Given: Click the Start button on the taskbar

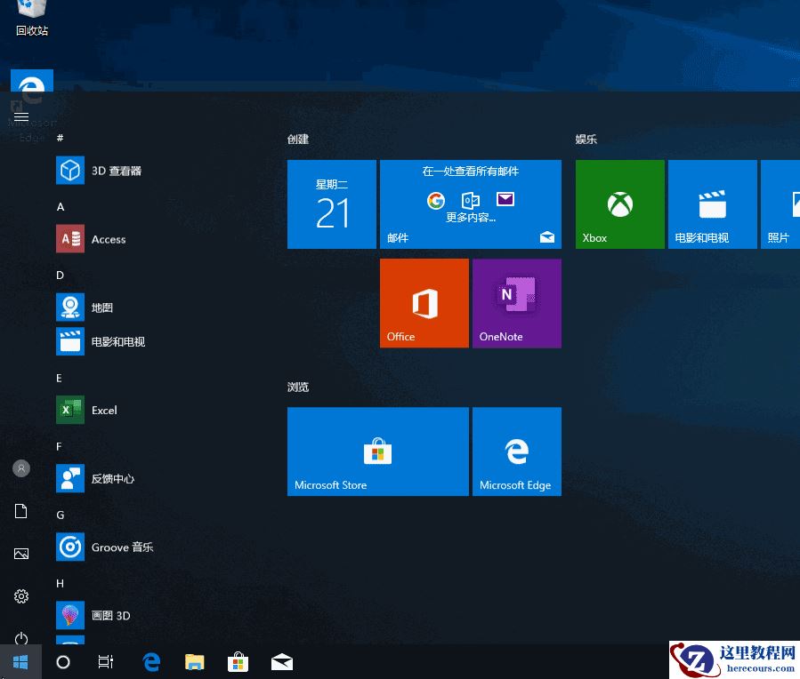Looking at the screenshot, I should [x=20, y=661].
